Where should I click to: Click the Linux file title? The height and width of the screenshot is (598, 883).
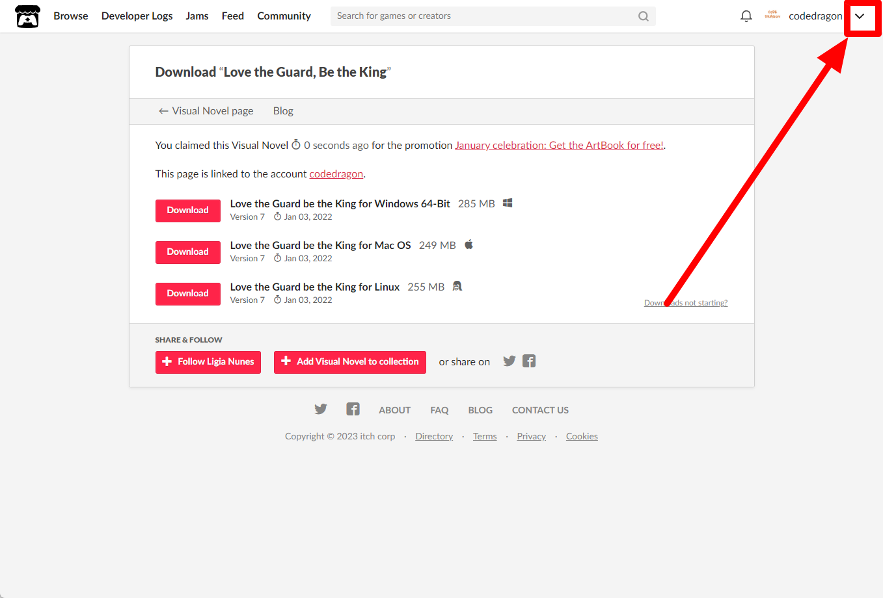tap(315, 287)
